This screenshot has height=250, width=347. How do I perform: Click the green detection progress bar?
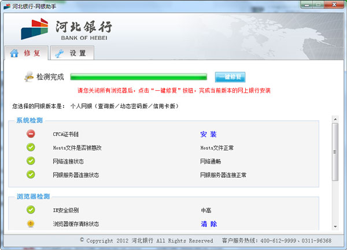138,76
